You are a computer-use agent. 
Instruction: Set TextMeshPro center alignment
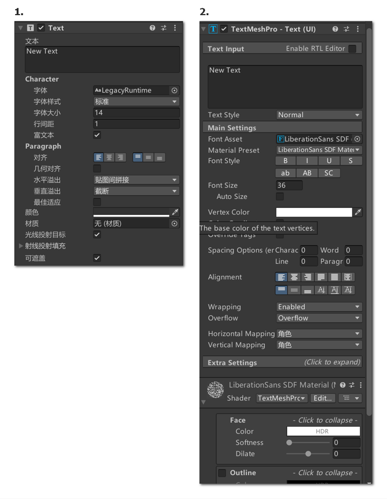coord(295,277)
